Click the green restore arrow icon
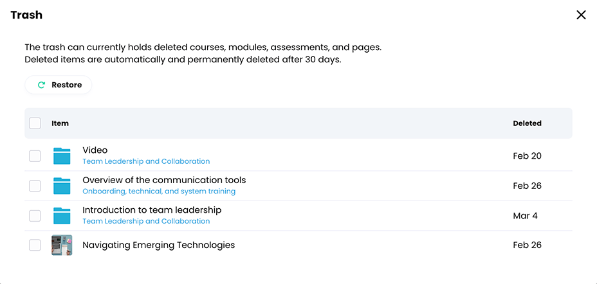The height and width of the screenshot is (284, 597). click(41, 85)
